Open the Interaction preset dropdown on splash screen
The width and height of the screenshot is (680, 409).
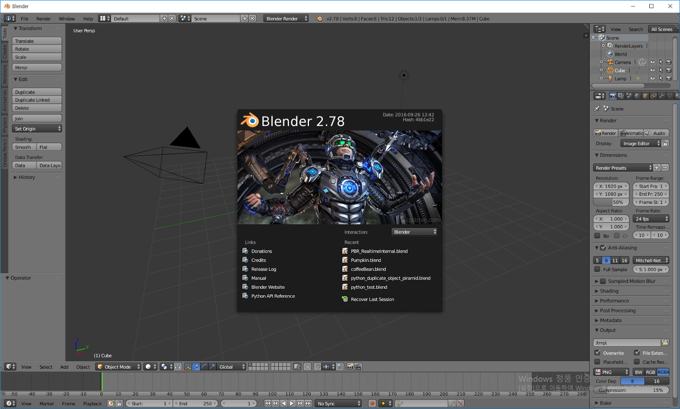click(414, 231)
